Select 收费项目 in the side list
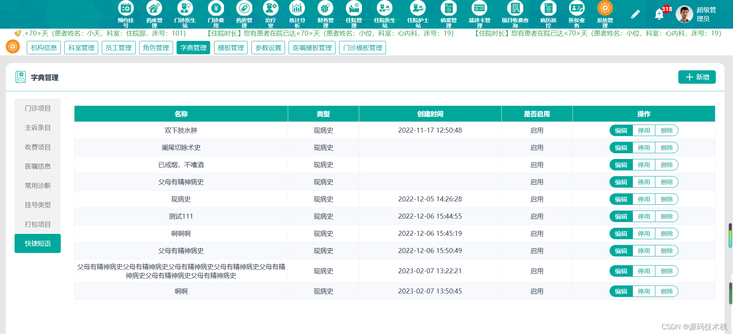 pyautogui.click(x=37, y=147)
